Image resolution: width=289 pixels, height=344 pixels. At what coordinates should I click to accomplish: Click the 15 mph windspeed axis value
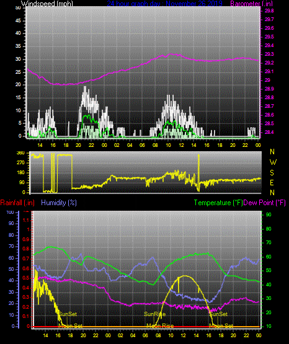[x=18, y=98]
